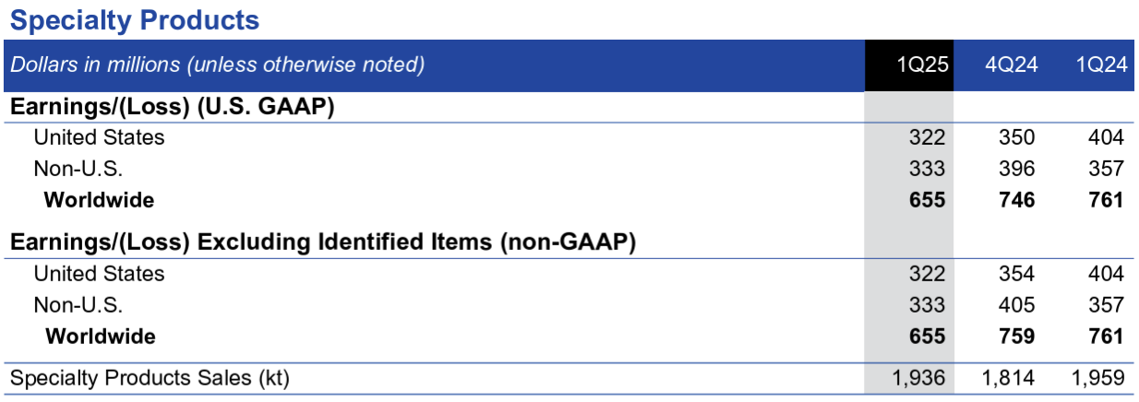Click the 350 United States value

1016,137
